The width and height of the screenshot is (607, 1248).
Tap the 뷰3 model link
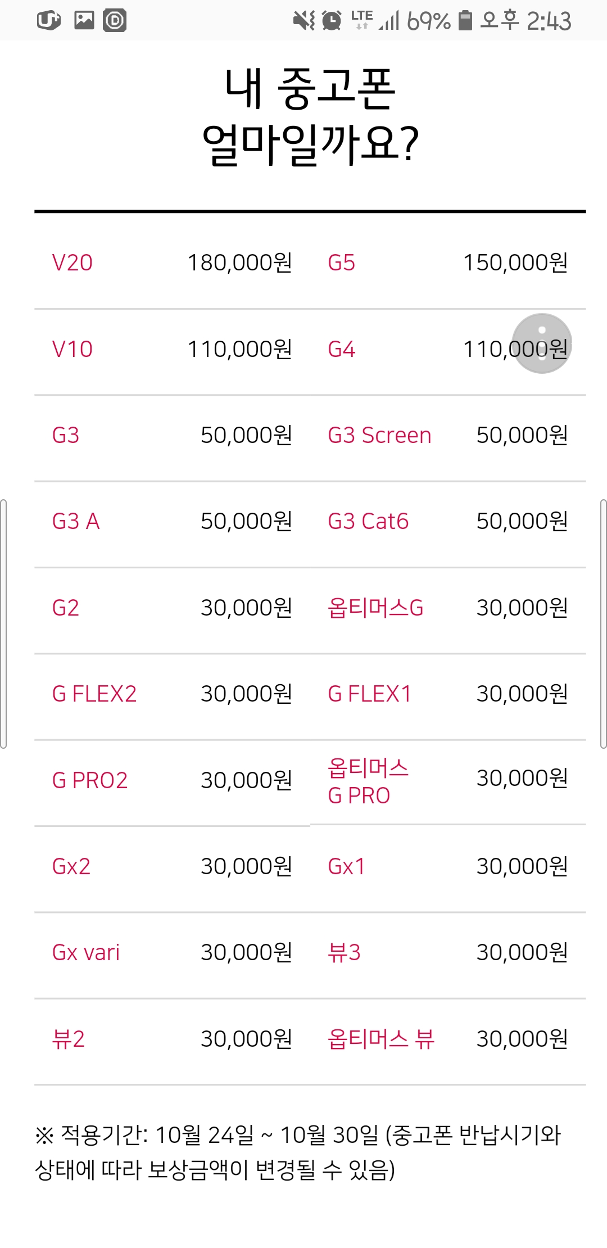[344, 952]
